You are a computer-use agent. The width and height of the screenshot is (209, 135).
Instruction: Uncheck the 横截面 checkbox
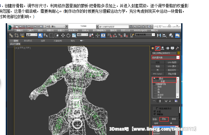point(155,114)
